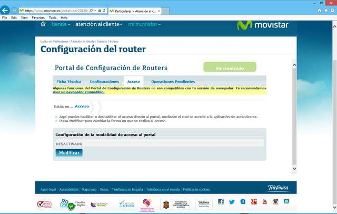Expand the atención al cliente dropdown
Image resolution: width=337 pixels, height=214 pixels.
pyautogui.click(x=99, y=24)
